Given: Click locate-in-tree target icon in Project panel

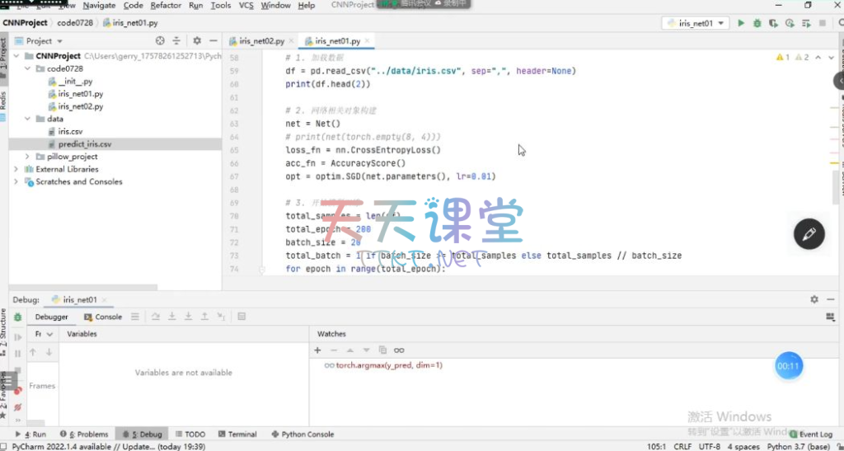Looking at the screenshot, I should click(x=160, y=40).
